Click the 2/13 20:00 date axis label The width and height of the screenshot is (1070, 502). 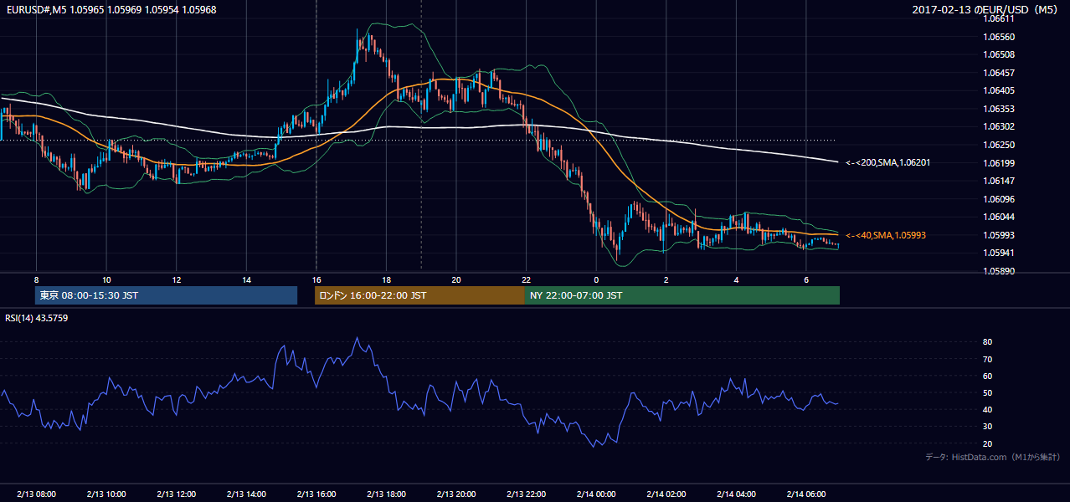point(455,494)
